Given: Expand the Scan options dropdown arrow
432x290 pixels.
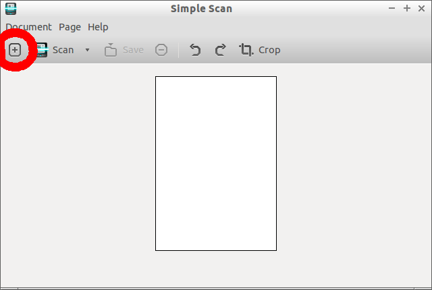Looking at the screenshot, I should (x=87, y=50).
